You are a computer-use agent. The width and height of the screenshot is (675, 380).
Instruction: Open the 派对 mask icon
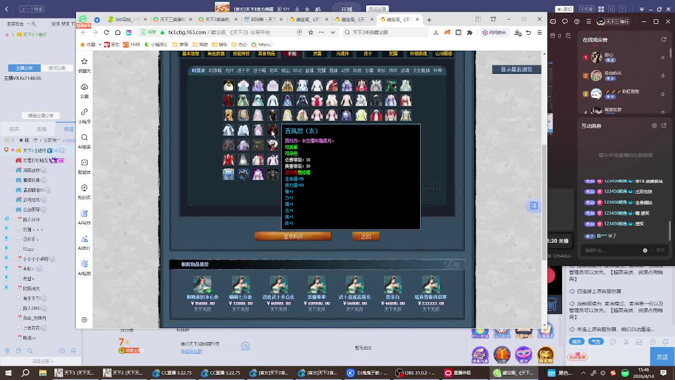coord(524,355)
